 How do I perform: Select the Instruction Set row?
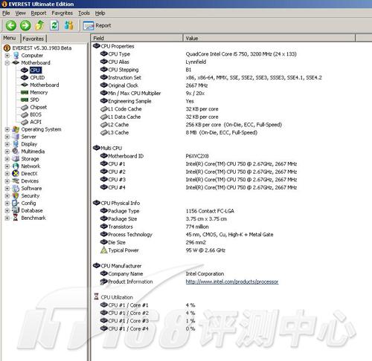coord(211,77)
